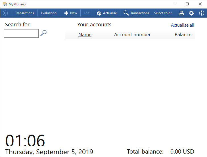The image size is (207, 157).
Task: Open the Evaluation section
Action: tap(49, 13)
